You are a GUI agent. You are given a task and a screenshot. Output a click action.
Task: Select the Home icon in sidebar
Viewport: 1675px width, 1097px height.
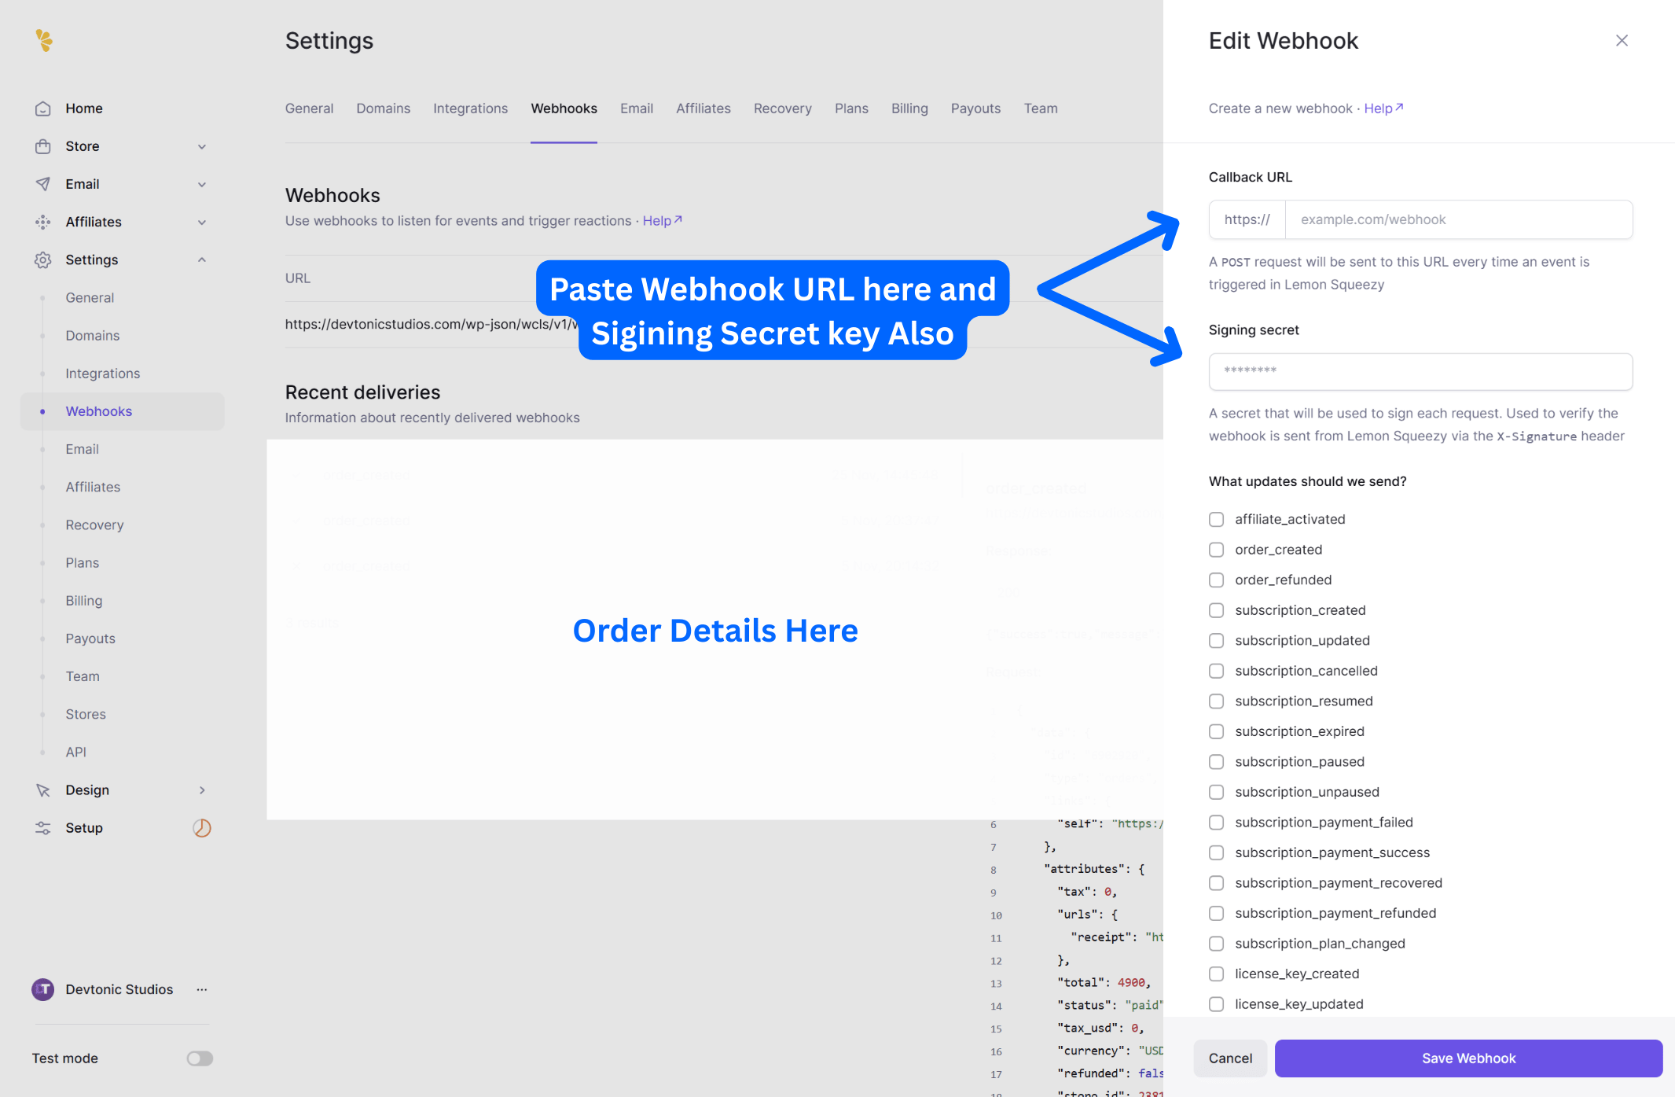point(43,109)
